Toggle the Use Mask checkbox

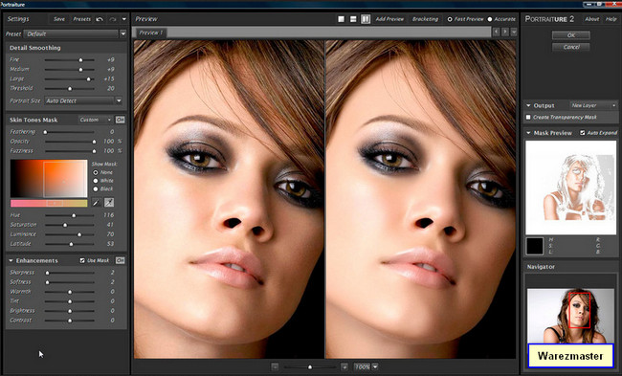point(82,260)
